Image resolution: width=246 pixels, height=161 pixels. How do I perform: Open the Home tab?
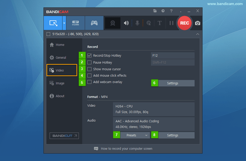point(57,45)
